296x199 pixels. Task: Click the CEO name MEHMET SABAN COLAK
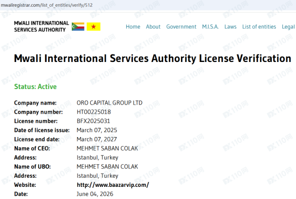[x=107, y=148]
